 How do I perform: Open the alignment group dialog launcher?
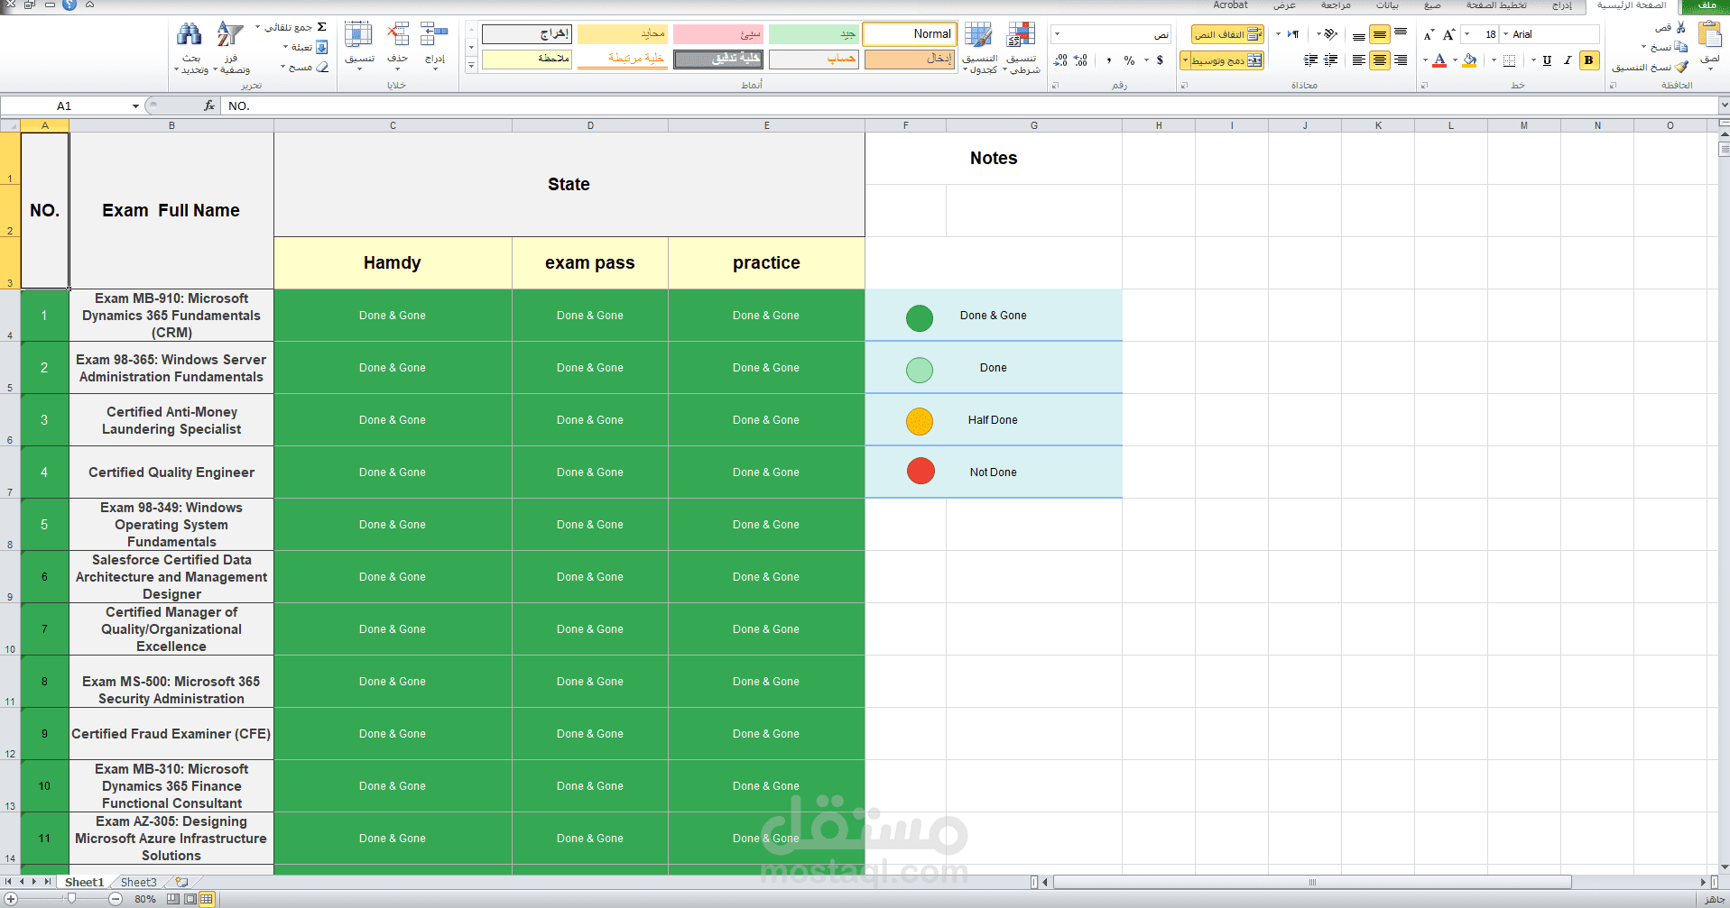(x=1184, y=86)
